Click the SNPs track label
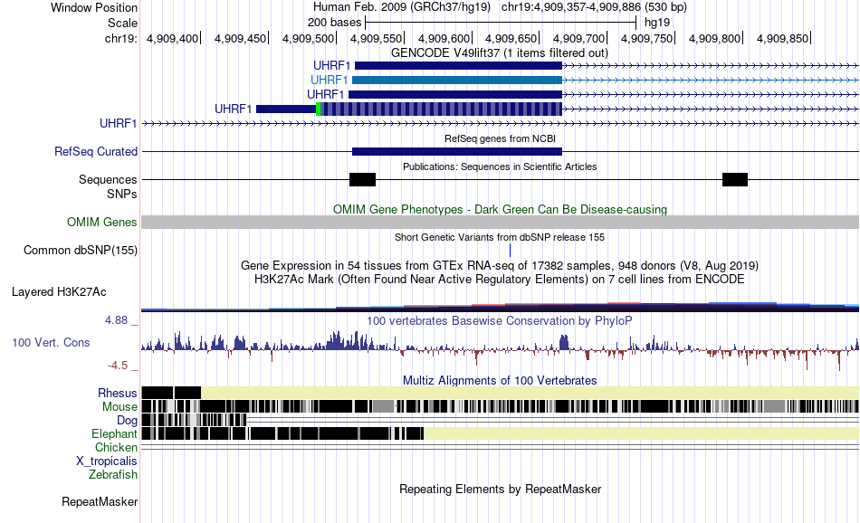 pyautogui.click(x=122, y=194)
